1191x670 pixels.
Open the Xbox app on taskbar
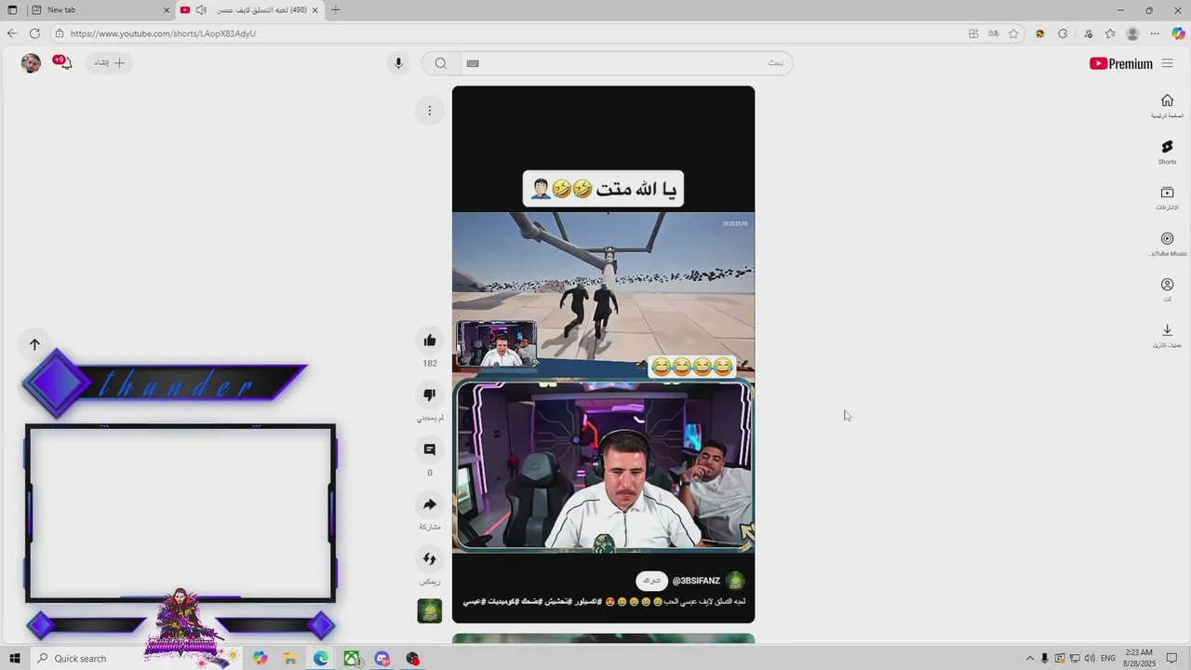point(352,659)
